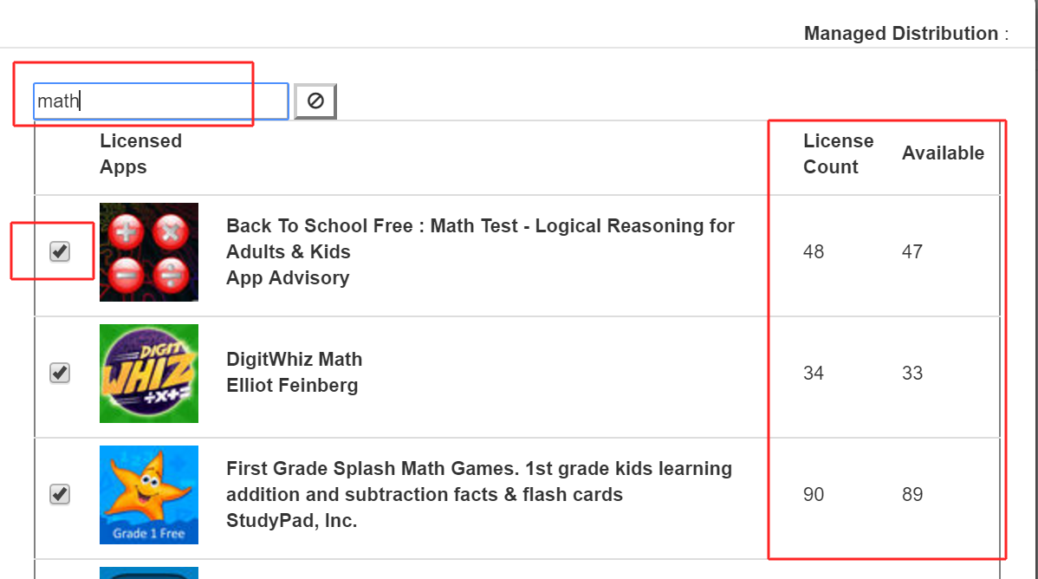This screenshot has height=579, width=1038.
Task: Deselect the First Grade Splash Math checkbox
Action: point(60,495)
